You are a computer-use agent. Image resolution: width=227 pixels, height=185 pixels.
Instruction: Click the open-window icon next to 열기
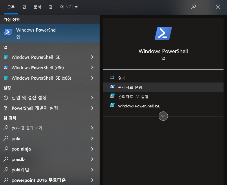click(x=112, y=78)
